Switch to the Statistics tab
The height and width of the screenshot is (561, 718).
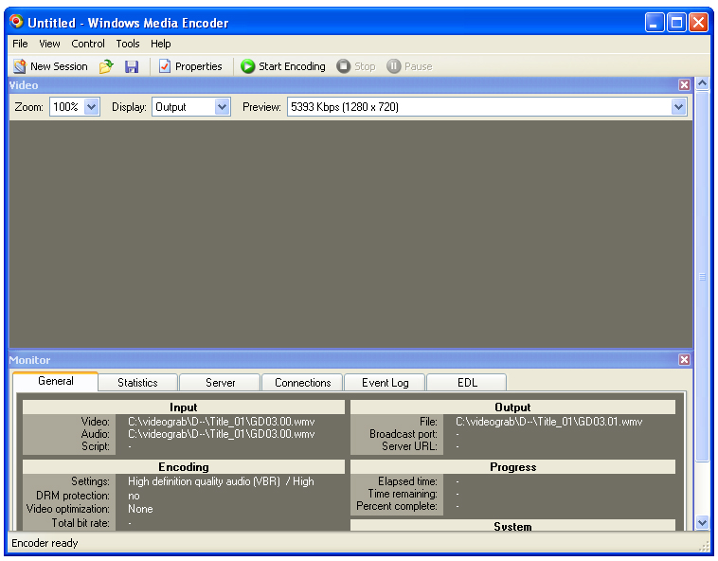pos(138,383)
